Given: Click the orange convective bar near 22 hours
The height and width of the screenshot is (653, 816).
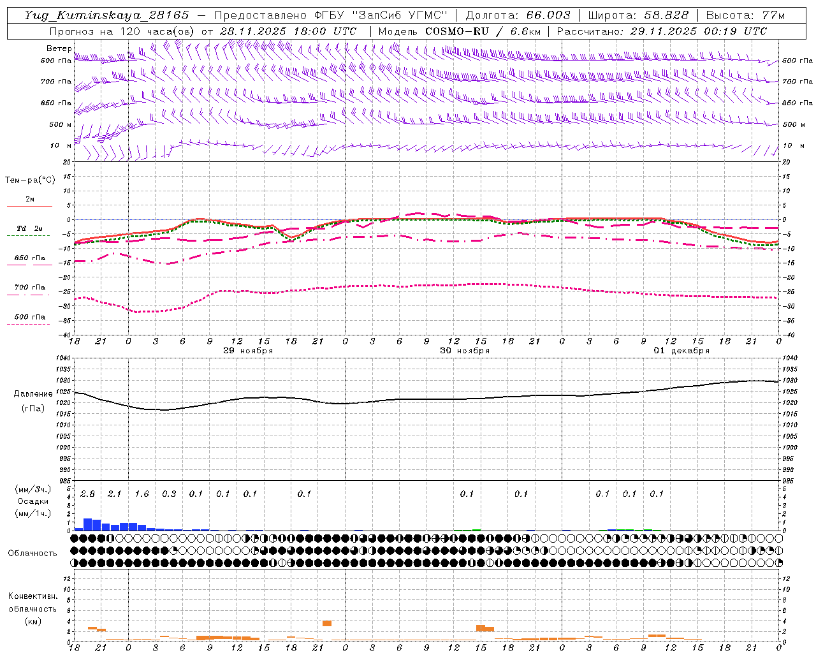Looking at the screenshot, I should 327,623.
